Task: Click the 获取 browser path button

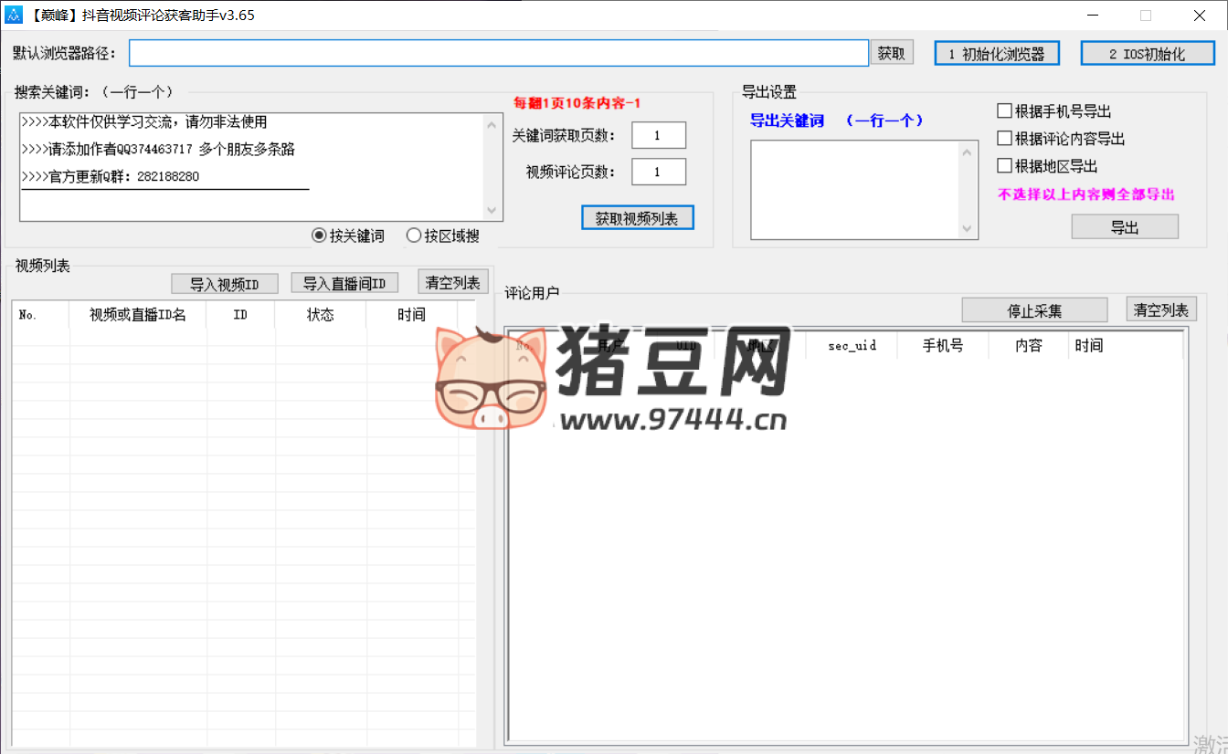Action: pos(891,53)
